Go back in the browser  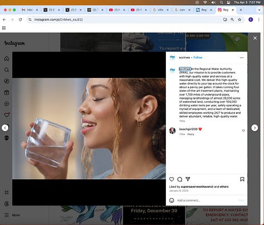click(x=4, y=20)
